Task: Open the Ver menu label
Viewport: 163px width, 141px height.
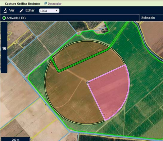Action: pos(12,10)
